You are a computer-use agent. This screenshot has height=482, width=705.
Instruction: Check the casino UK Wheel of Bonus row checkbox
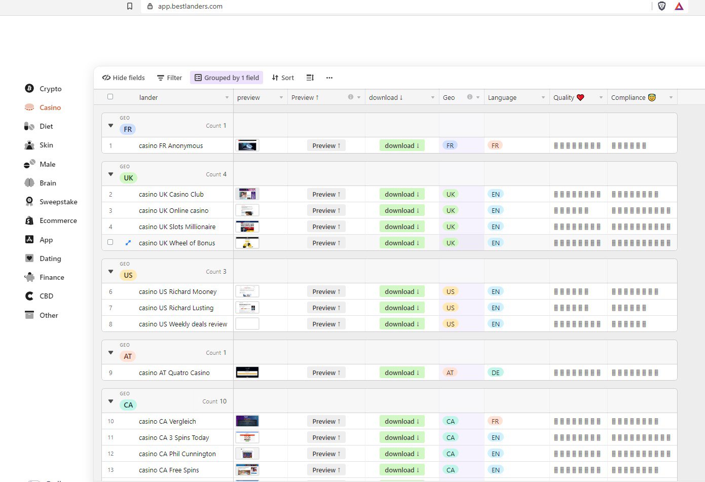point(110,242)
